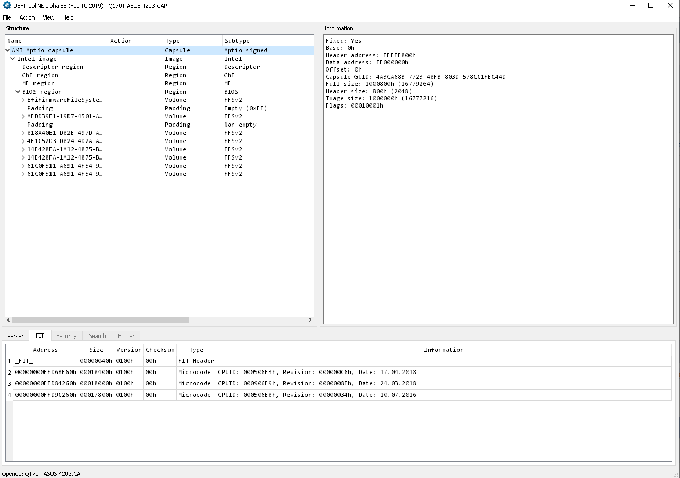
Task: Expand the AFDD39F1-19D7-4501 volume
Action: pos(23,116)
